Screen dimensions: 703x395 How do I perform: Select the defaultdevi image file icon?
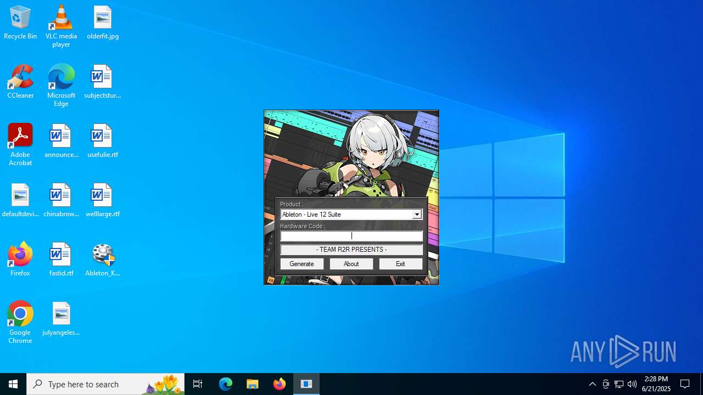(x=20, y=201)
